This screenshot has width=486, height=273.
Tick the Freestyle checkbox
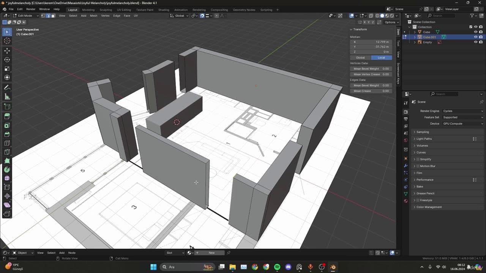418,200
